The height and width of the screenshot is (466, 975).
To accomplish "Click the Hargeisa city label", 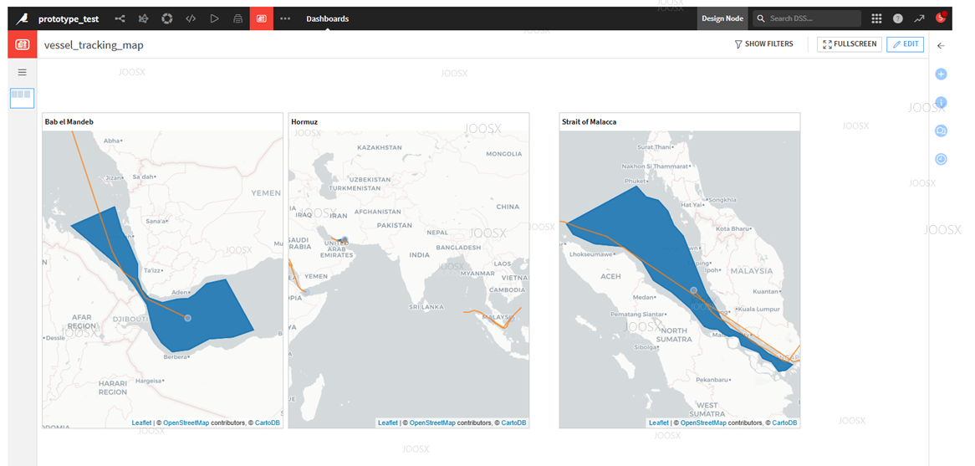I will [148, 380].
